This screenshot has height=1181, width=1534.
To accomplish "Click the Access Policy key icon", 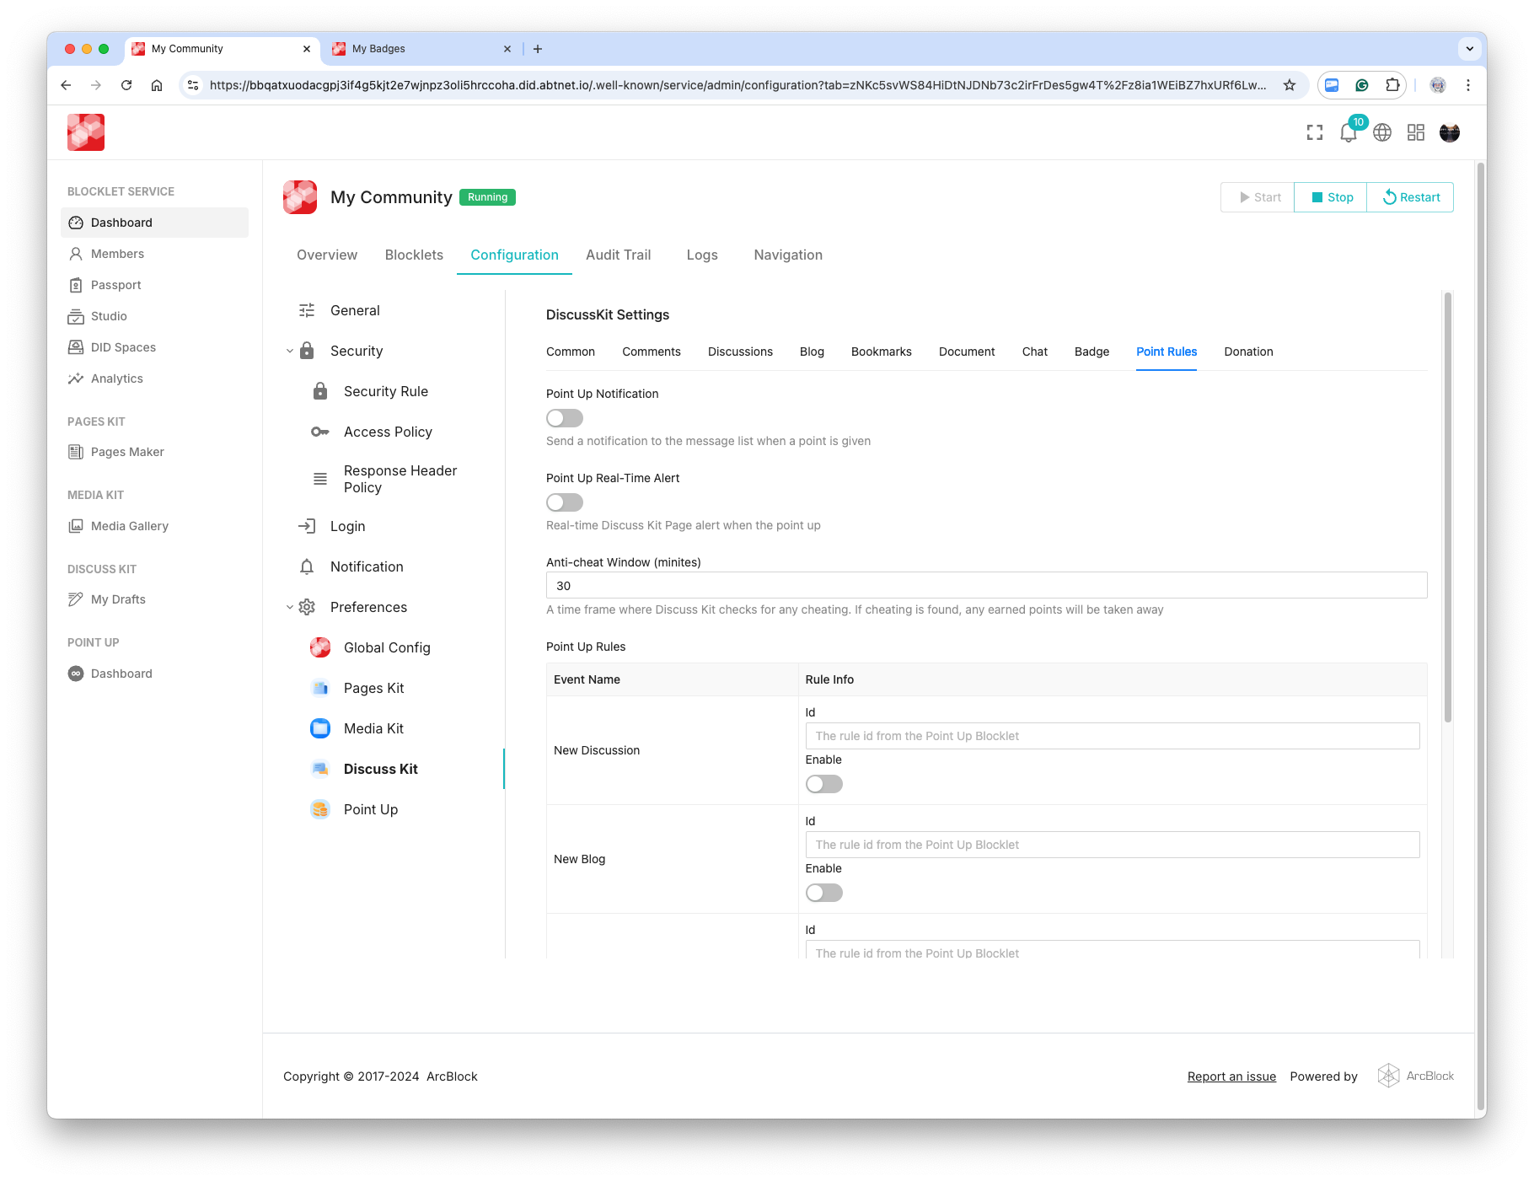I will tap(320, 432).
